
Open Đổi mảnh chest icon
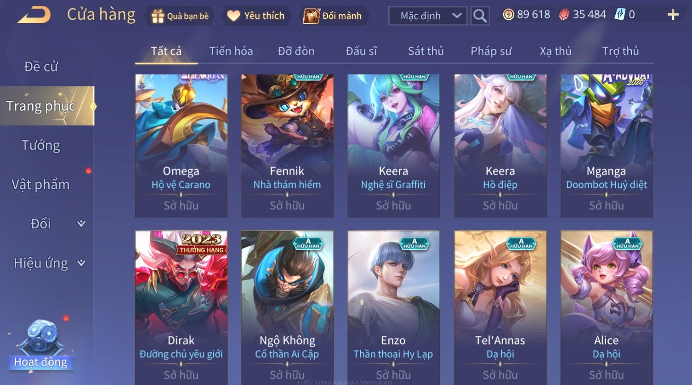coord(311,16)
